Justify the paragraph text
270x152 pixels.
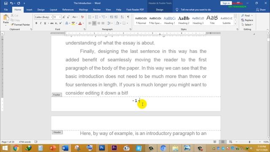coord(103,23)
